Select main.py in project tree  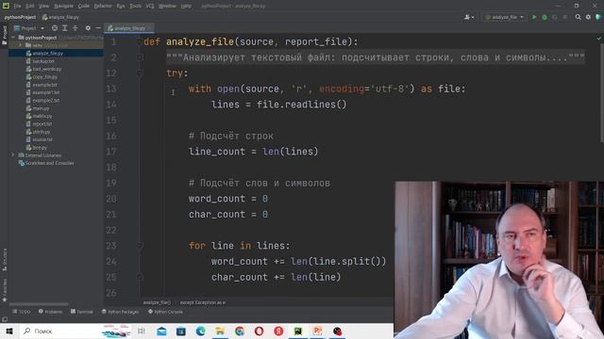click(x=41, y=108)
